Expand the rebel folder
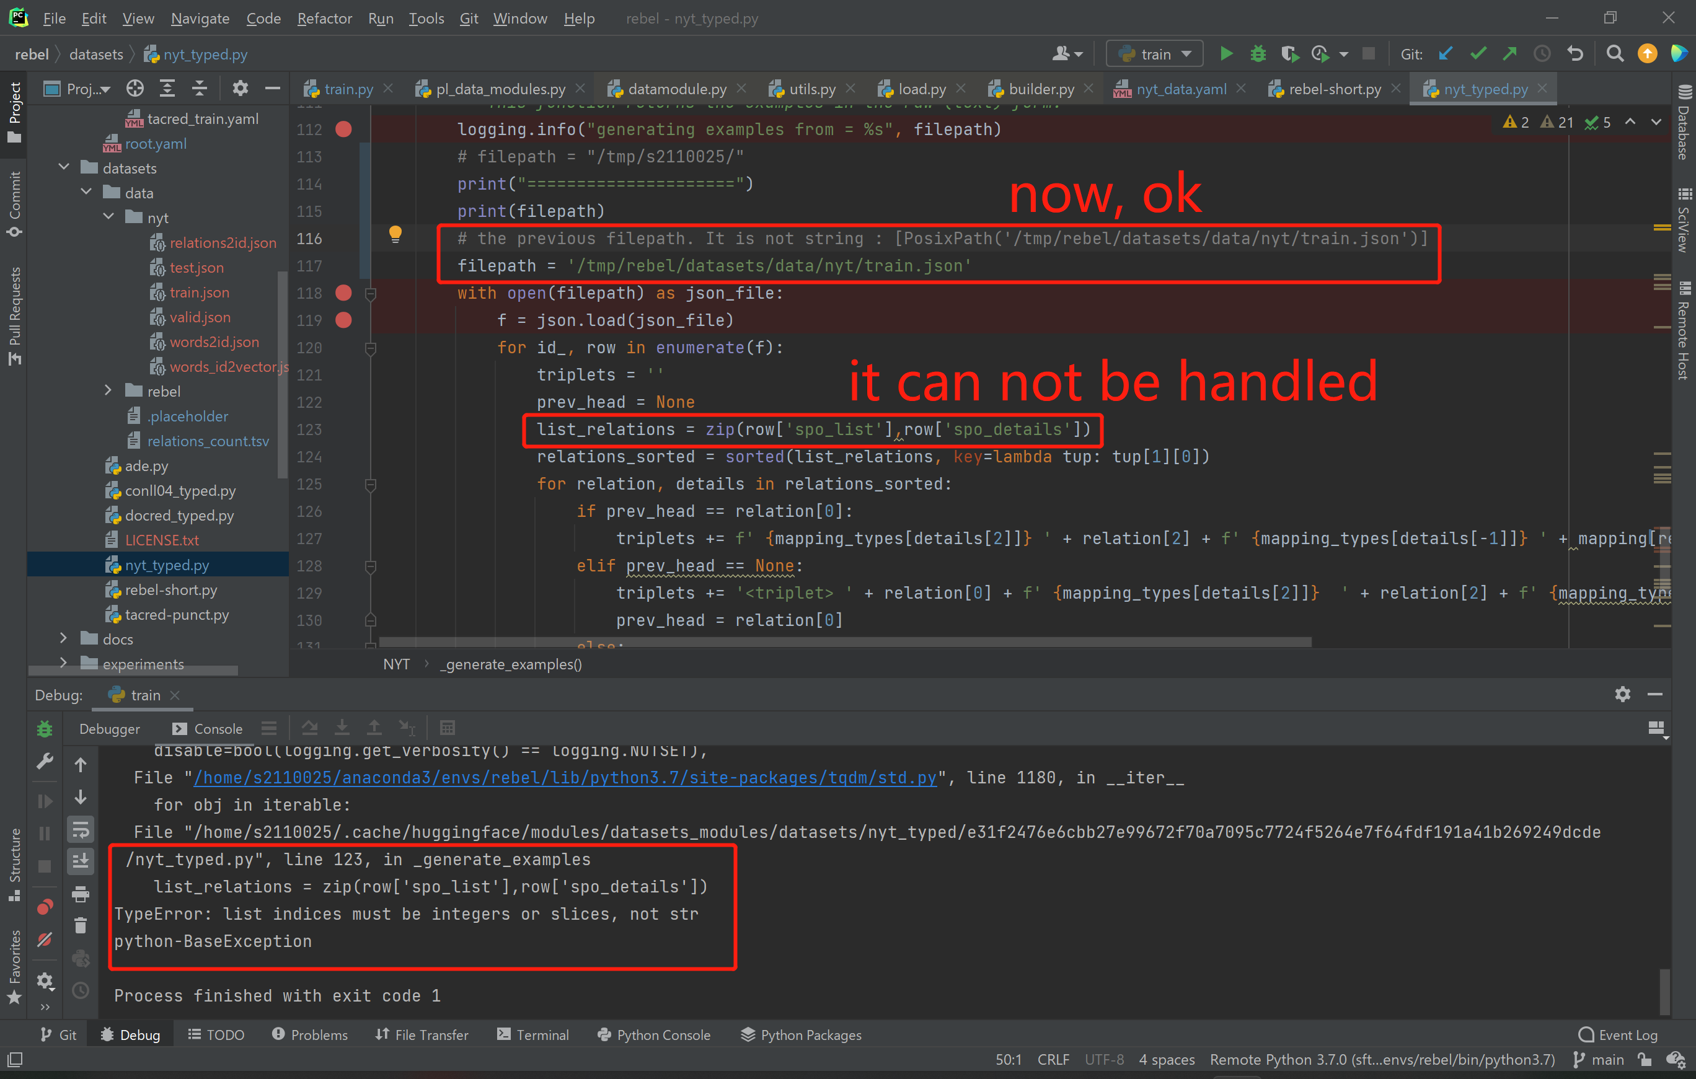Image resolution: width=1696 pixels, height=1079 pixels. (x=108, y=390)
